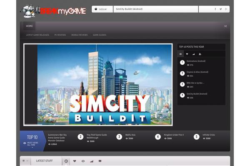Open Infinite Crisis top post
The image size is (250, 166).
(x=209, y=135)
